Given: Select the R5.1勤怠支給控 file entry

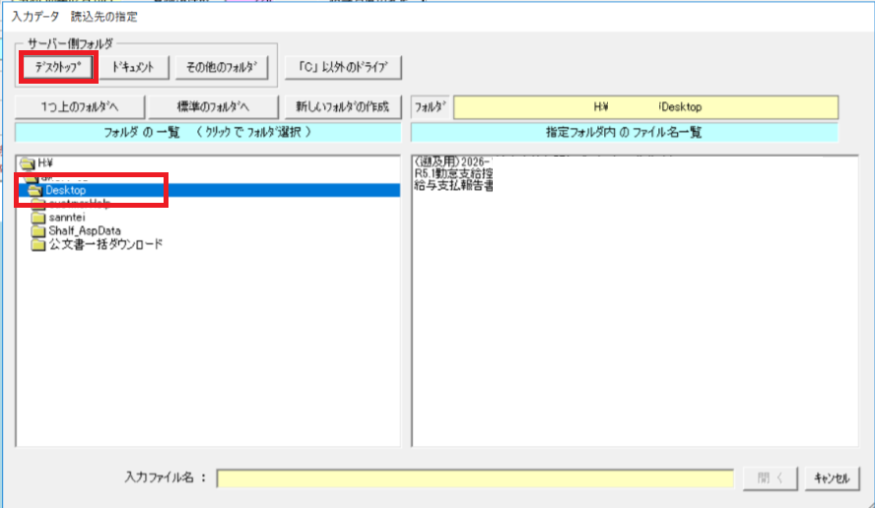Looking at the screenshot, I should (454, 172).
